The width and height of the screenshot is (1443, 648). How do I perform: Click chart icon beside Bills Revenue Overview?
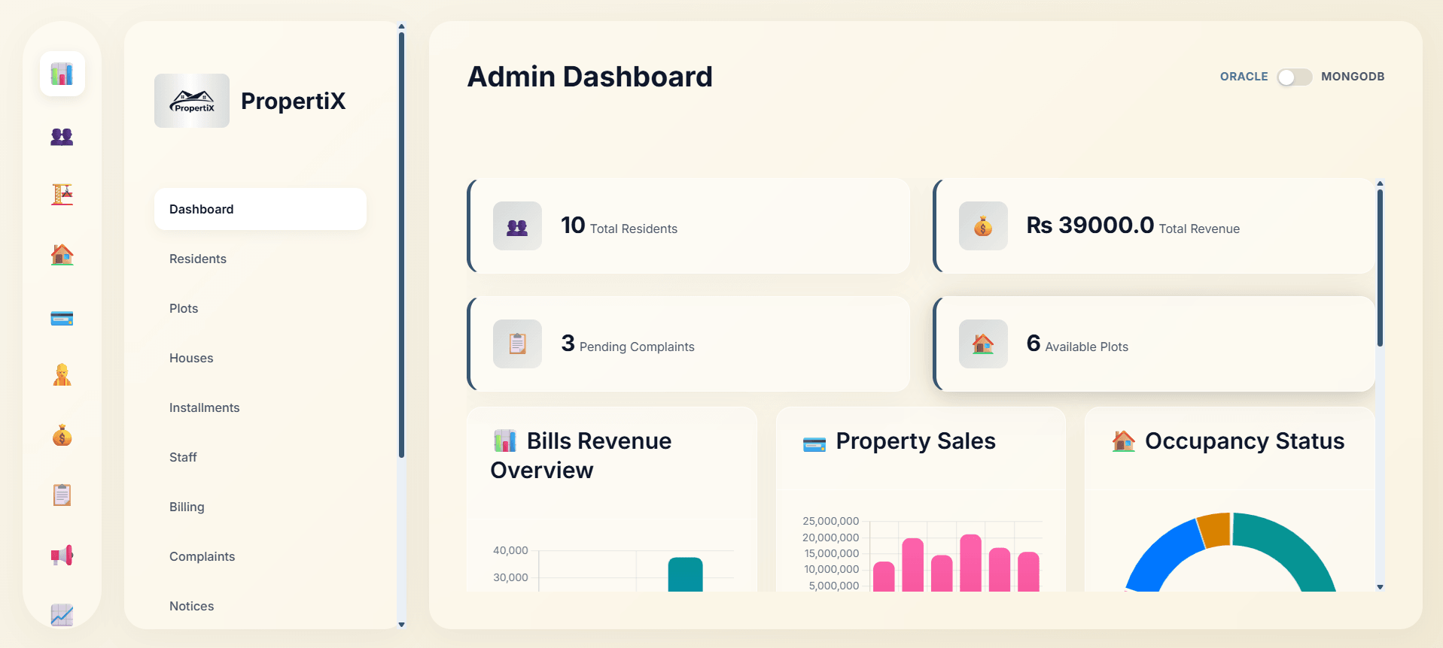pyautogui.click(x=505, y=441)
